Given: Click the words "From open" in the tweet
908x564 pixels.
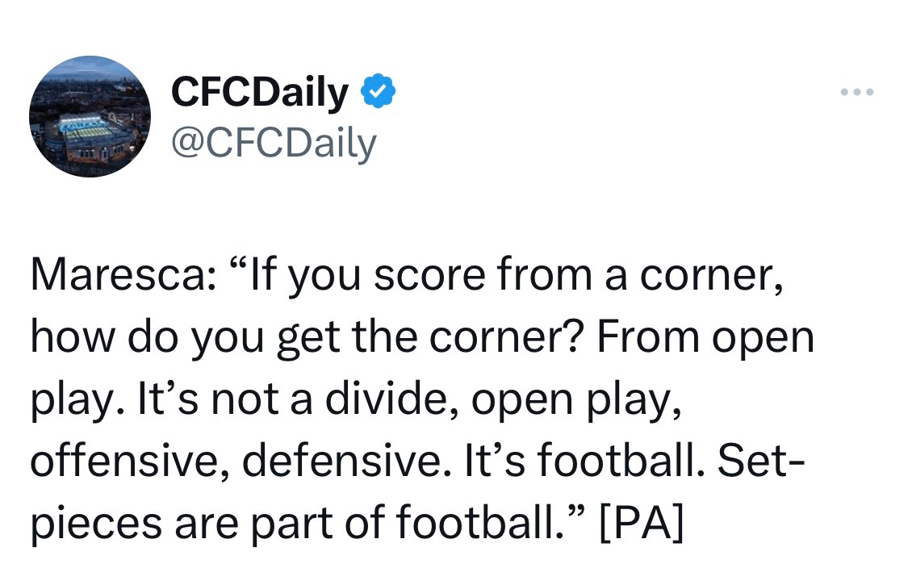Looking at the screenshot, I should pyautogui.click(x=705, y=337).
